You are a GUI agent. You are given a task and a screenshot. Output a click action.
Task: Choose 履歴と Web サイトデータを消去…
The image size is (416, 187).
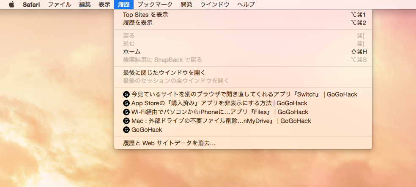243,143
